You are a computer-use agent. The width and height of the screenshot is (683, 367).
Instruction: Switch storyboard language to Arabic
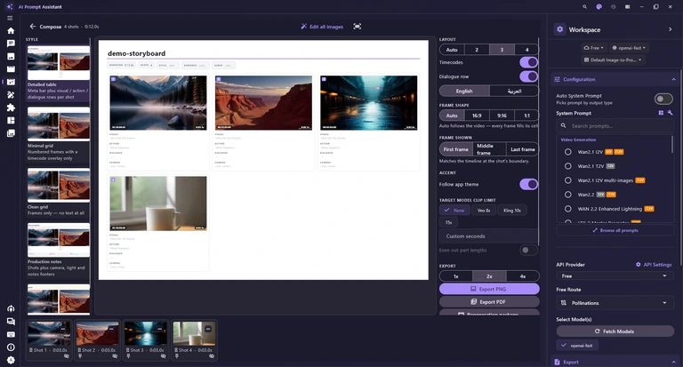514,91
